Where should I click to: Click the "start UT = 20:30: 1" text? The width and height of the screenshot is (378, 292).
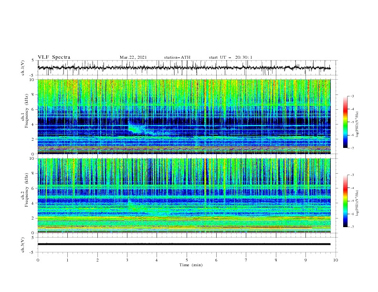click(x=231, y=57)
